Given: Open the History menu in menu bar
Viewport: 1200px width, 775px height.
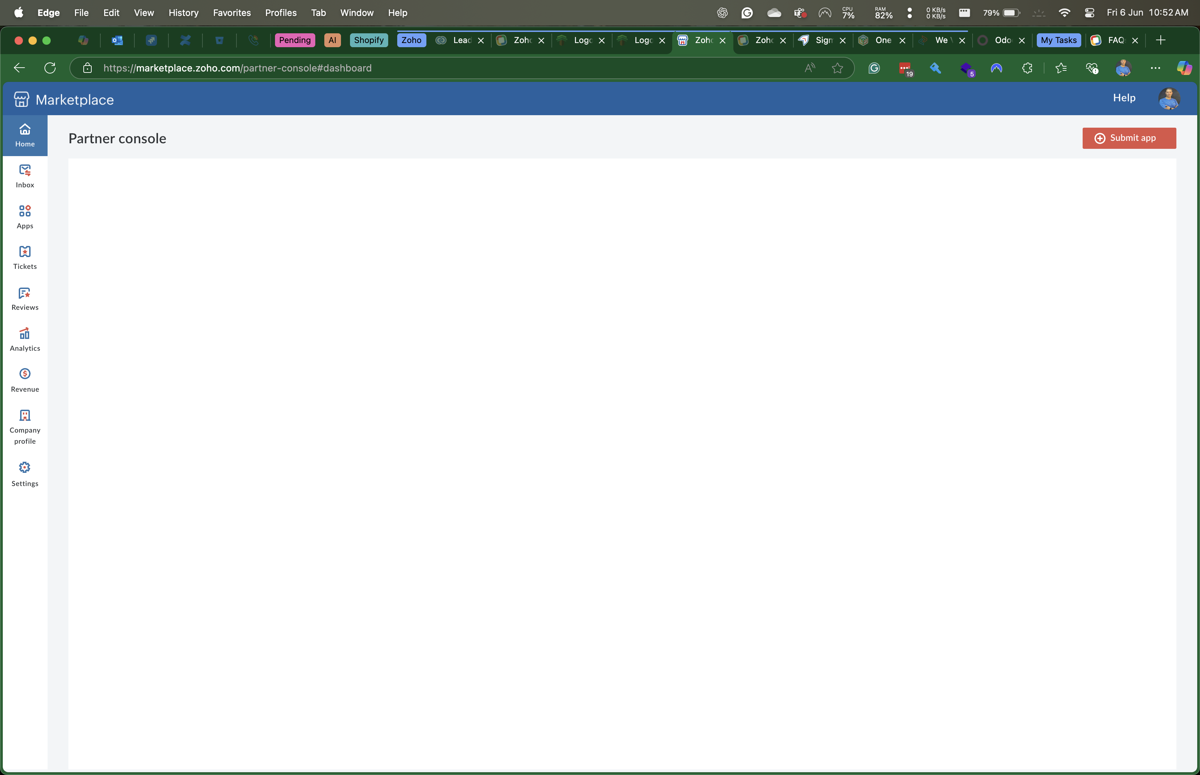Looking at the screenshot, I should (183, 12).
